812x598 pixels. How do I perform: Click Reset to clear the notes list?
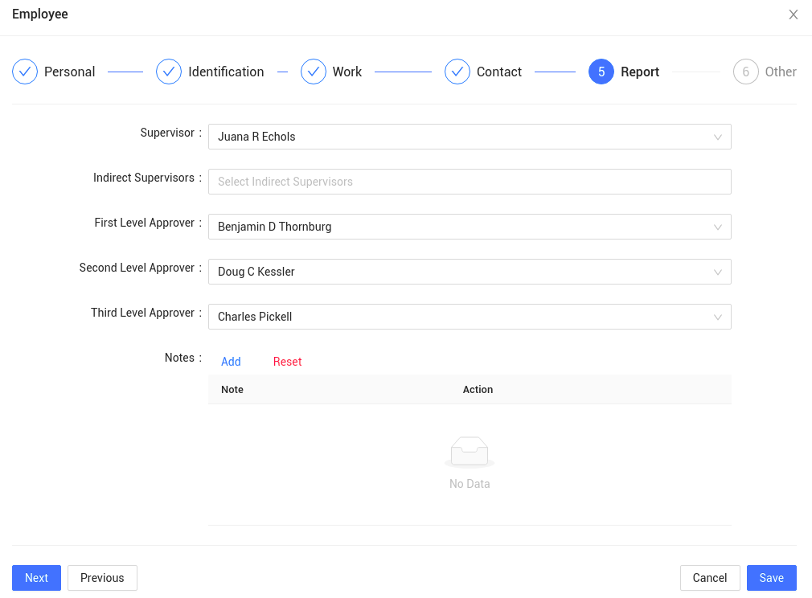click(287, 362)
